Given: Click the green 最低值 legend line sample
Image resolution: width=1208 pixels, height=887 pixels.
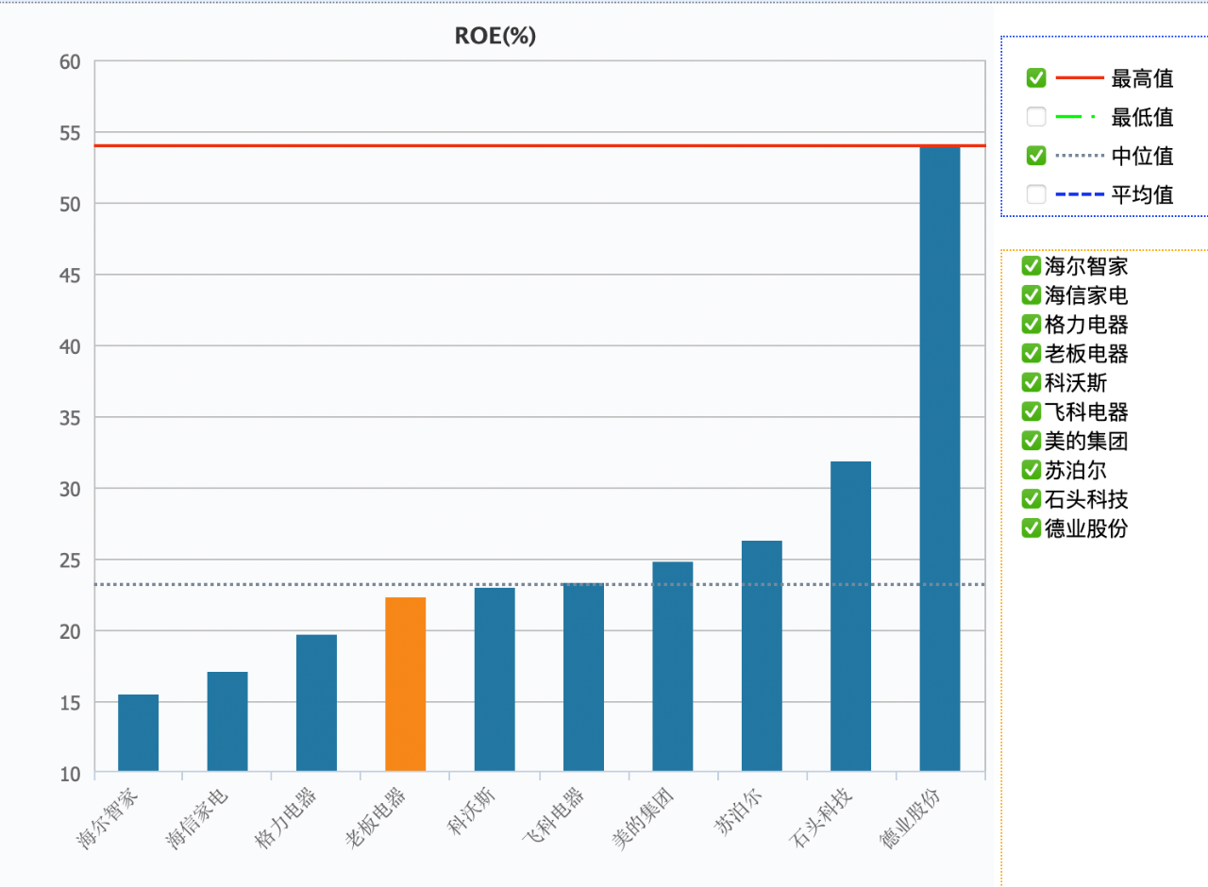Looking at the screenshot, I should (x=1075, y=117).
